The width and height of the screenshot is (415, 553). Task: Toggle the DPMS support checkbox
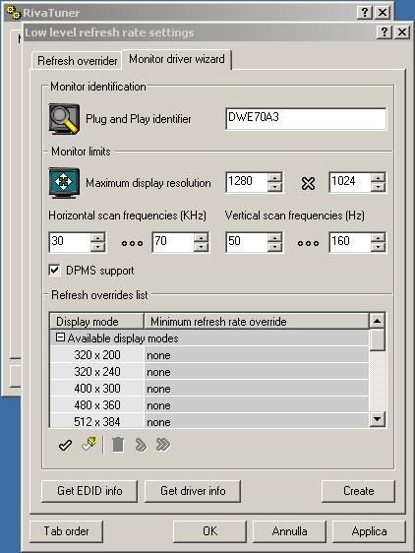click(54, 271)
